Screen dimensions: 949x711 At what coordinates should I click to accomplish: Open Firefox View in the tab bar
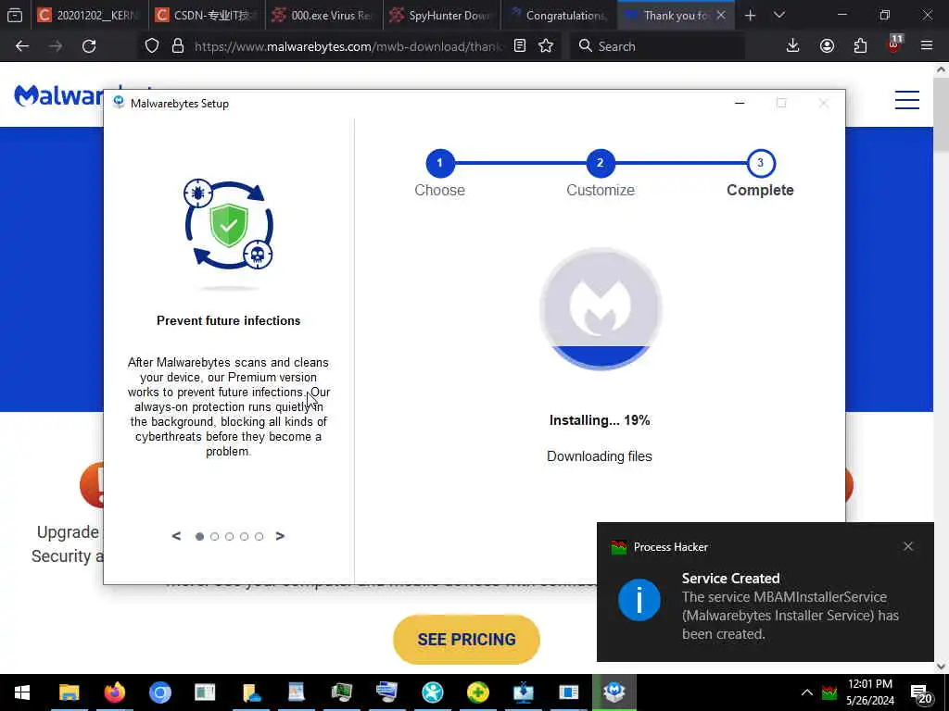tap(15, 15)
